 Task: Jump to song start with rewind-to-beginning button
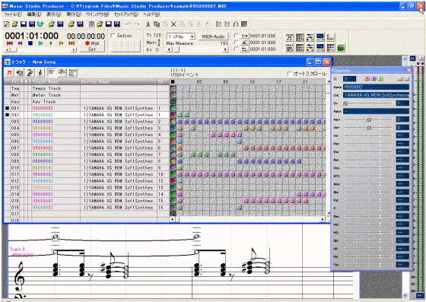pyautogui.click(x=9, y=43)
